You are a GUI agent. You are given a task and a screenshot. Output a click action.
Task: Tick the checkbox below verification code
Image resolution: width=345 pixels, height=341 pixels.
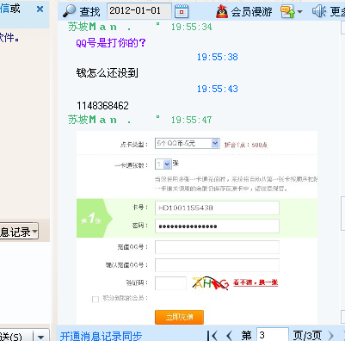pos(95,300)
